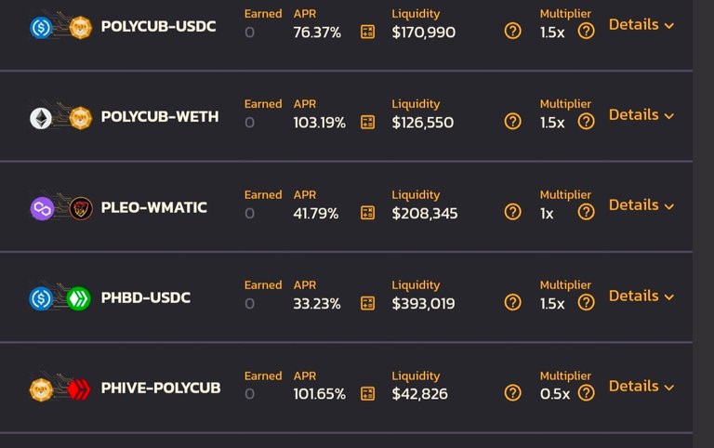The image size is (714, 448).
Task: Click the PHIVE-POLYCUB token pair icons
Action: 60,389
